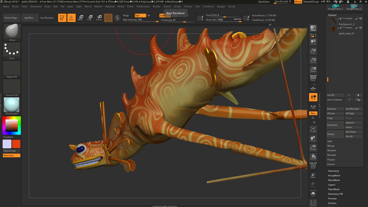Click the Zoom canvas icon
368x207 pixels.
pos(313,51)
